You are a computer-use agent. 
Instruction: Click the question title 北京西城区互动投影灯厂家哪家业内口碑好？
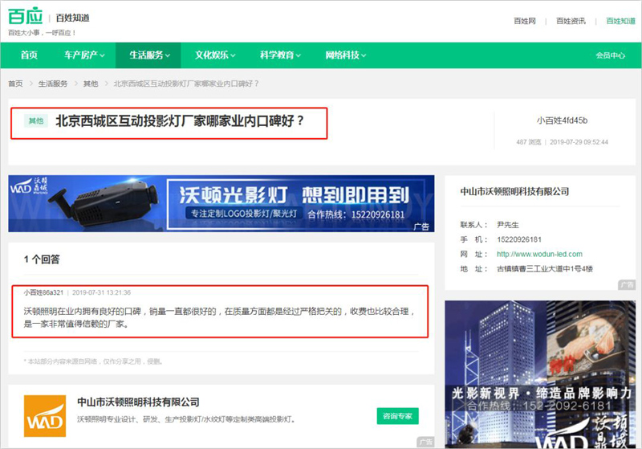pyautogui.click(x=180, y=120)
